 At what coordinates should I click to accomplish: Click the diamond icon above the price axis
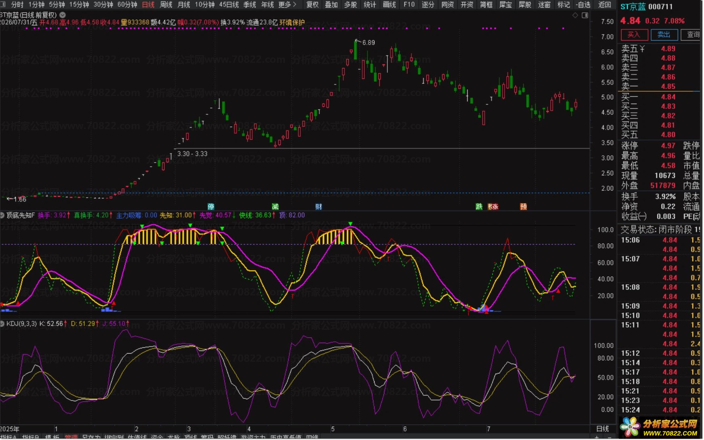click(x=575, y=15)
